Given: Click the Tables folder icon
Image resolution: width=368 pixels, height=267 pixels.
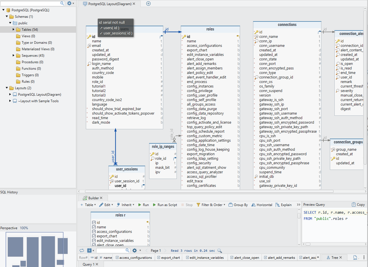Looking at the screenshot, I should coord(18,30).
